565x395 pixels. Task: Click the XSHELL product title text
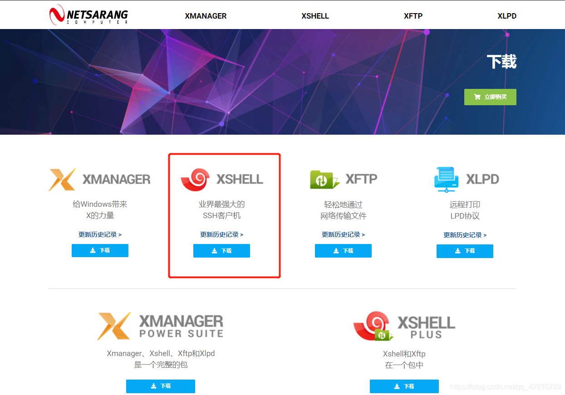pos(240,179)
